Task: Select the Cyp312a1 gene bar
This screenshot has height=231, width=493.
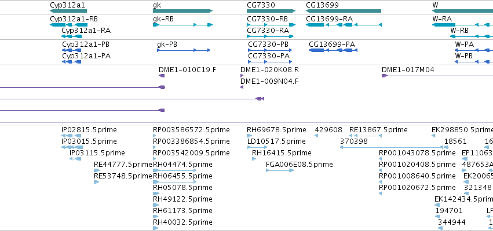Action: coord(68,11)
